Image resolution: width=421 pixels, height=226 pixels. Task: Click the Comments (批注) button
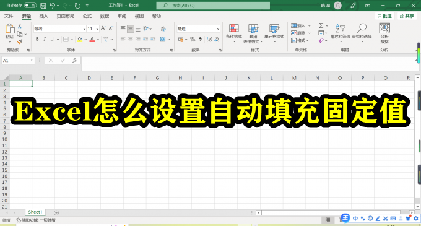(x=384, y=16)
